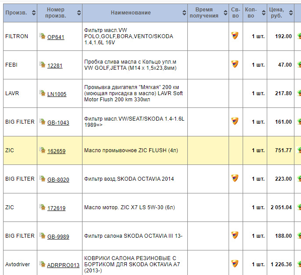The image size is (301, 275).
Task: Open part number link GB-8020
Action: [58, 180]
